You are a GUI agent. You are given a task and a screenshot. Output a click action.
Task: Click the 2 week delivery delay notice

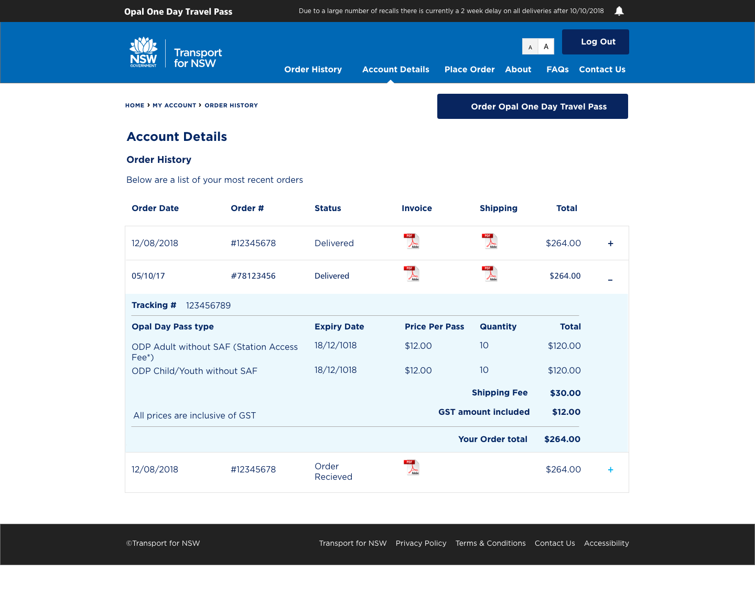451,11
